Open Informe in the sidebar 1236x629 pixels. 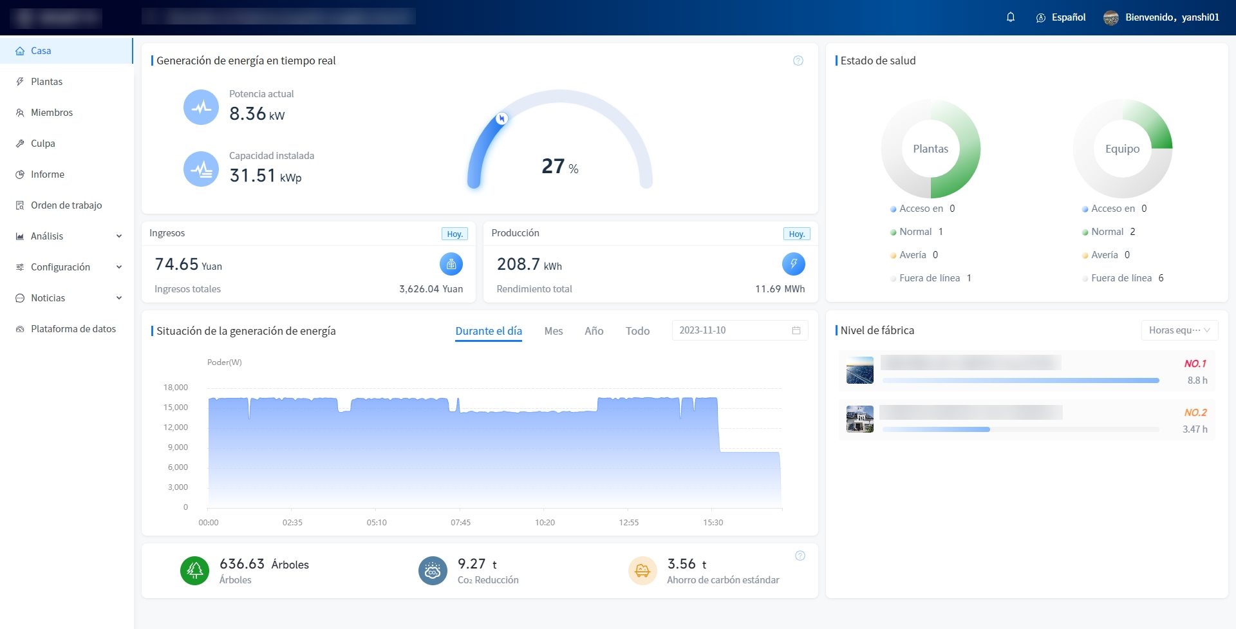pos(66,174)
